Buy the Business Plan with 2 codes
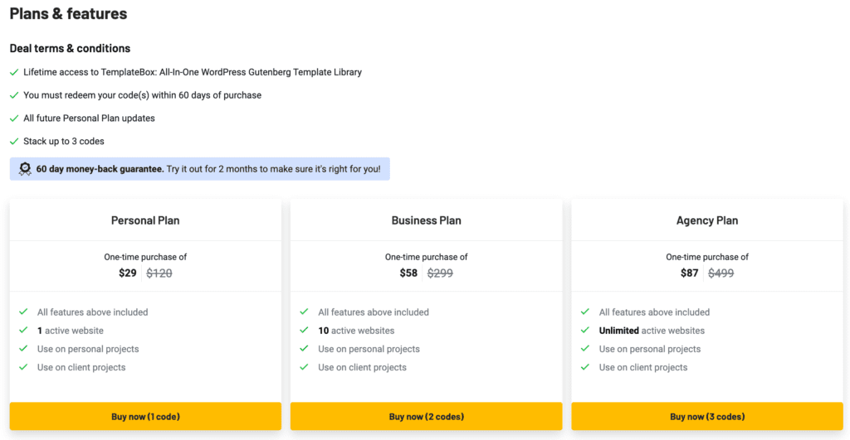Screen dimensions: 850x440 (x=426, y=416)
